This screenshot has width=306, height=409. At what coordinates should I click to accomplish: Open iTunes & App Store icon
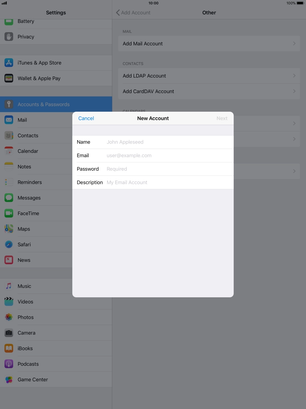pyautogui.click(x=9, y=63)
